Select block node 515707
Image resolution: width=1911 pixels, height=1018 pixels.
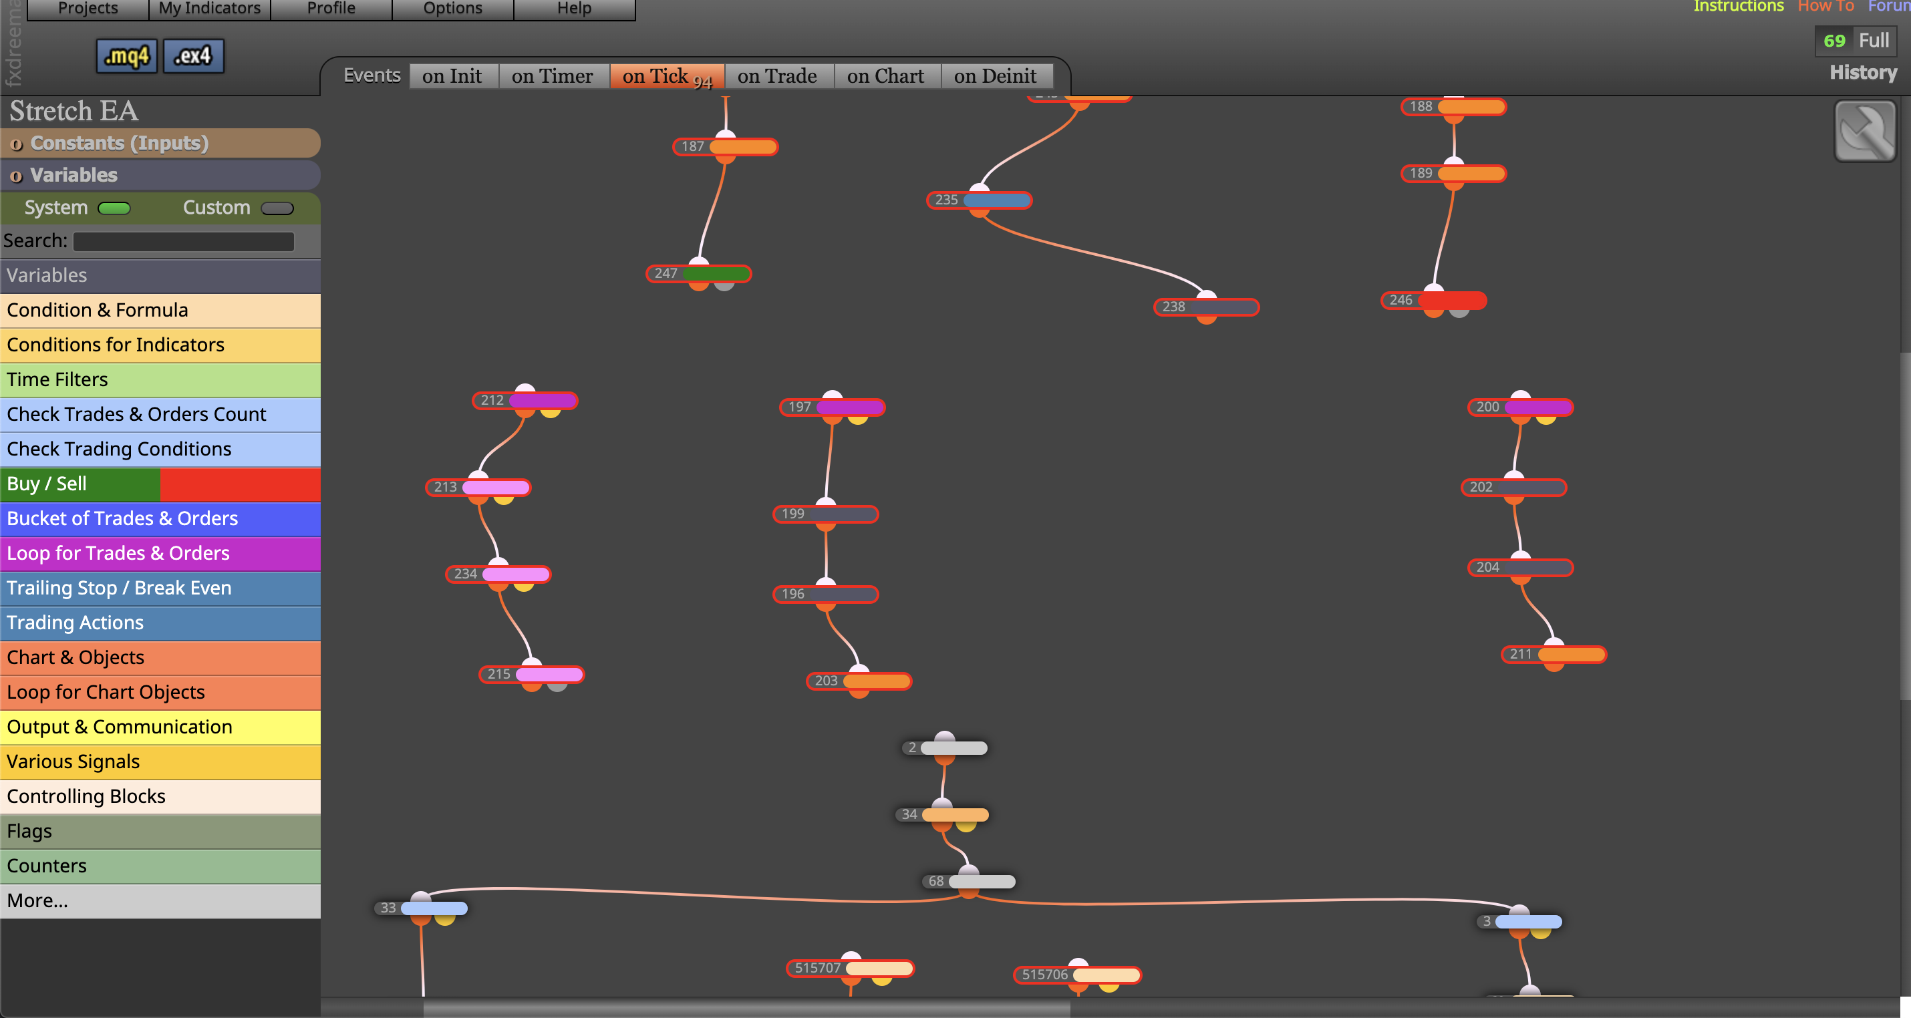coord(850,968)
